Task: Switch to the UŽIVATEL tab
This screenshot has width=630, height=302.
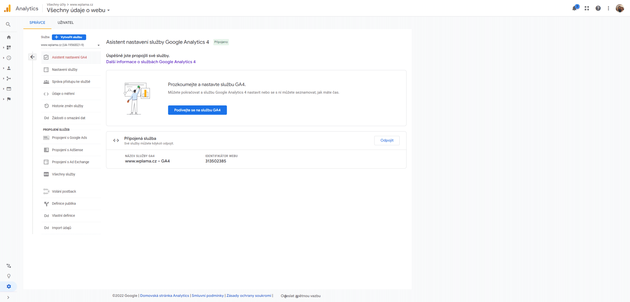Action: [65, 22]
